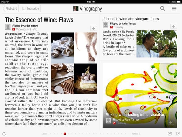Open The Essence of Wine: Flaws headline

click(x=39, y=20)
